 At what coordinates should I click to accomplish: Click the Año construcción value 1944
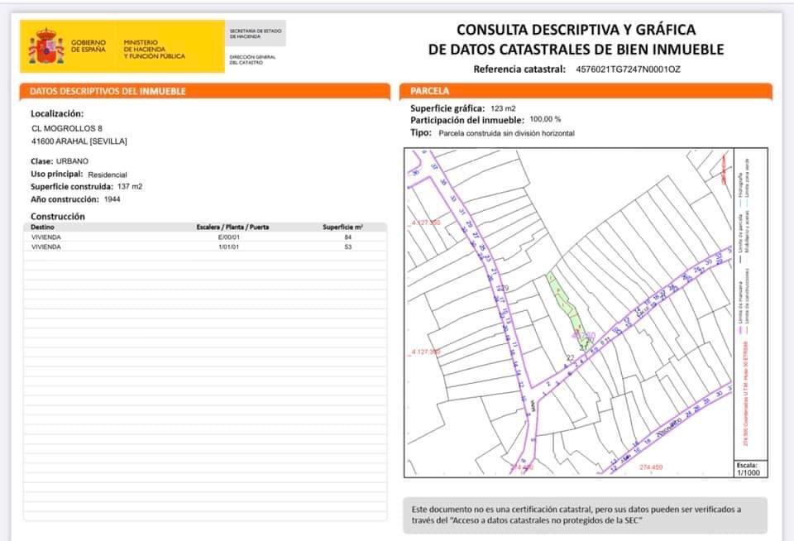coord(112,199)
